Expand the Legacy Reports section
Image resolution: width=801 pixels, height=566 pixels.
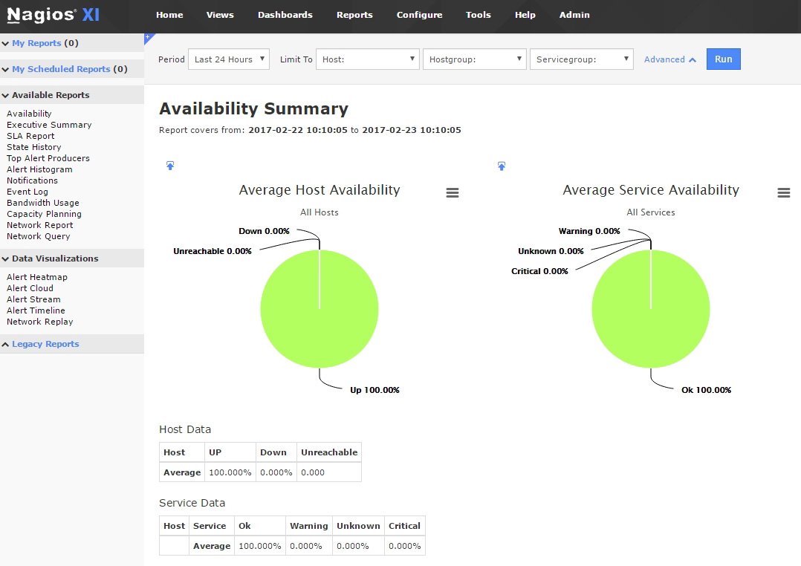(x=45, y=344)
